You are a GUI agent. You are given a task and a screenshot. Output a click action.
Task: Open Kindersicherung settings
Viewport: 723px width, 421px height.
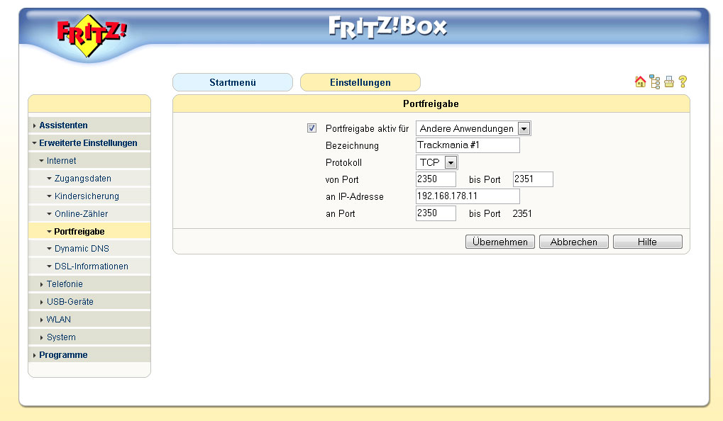point(89,196)
